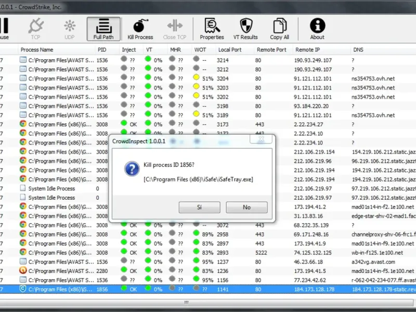The width and height of the screenshot is (416, 312).
Task: Click the Close TCP icon
Action: tap(174, 29)
